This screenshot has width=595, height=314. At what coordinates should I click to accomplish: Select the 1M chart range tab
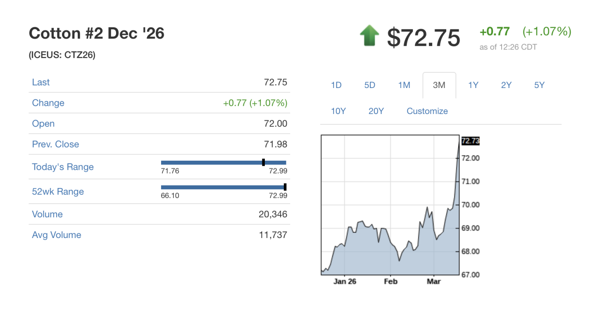click(x=404, y=85)
